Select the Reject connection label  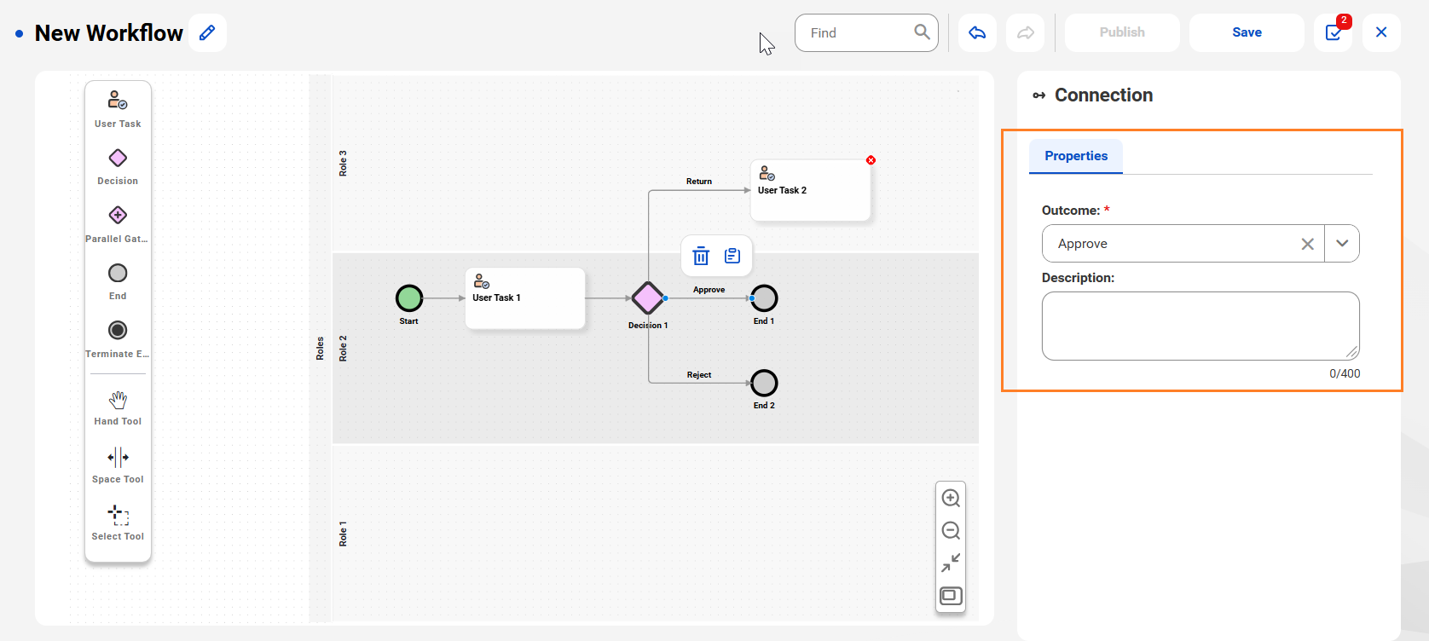tap(699, 375)
